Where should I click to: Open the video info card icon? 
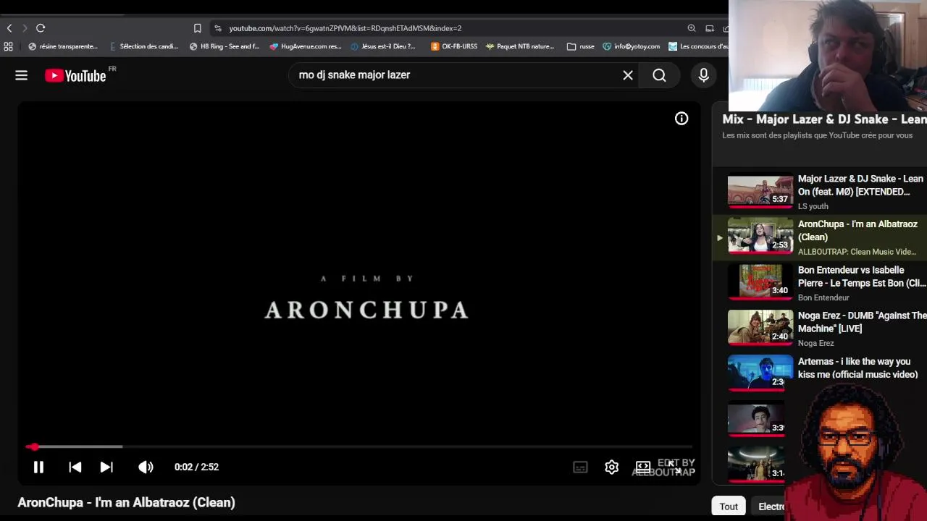coord(681,119)
